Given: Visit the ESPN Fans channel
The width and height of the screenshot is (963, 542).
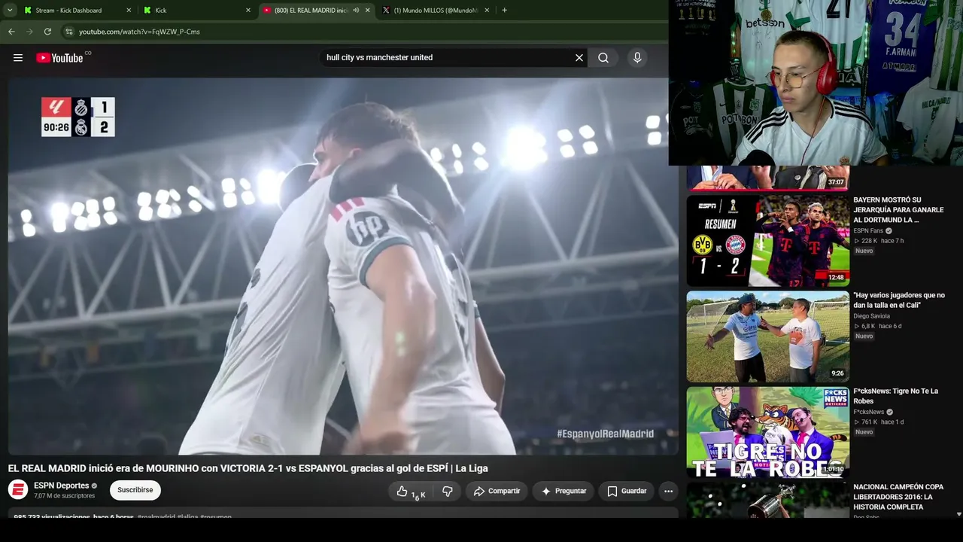Looking at the screenshot, I should 868,231.
